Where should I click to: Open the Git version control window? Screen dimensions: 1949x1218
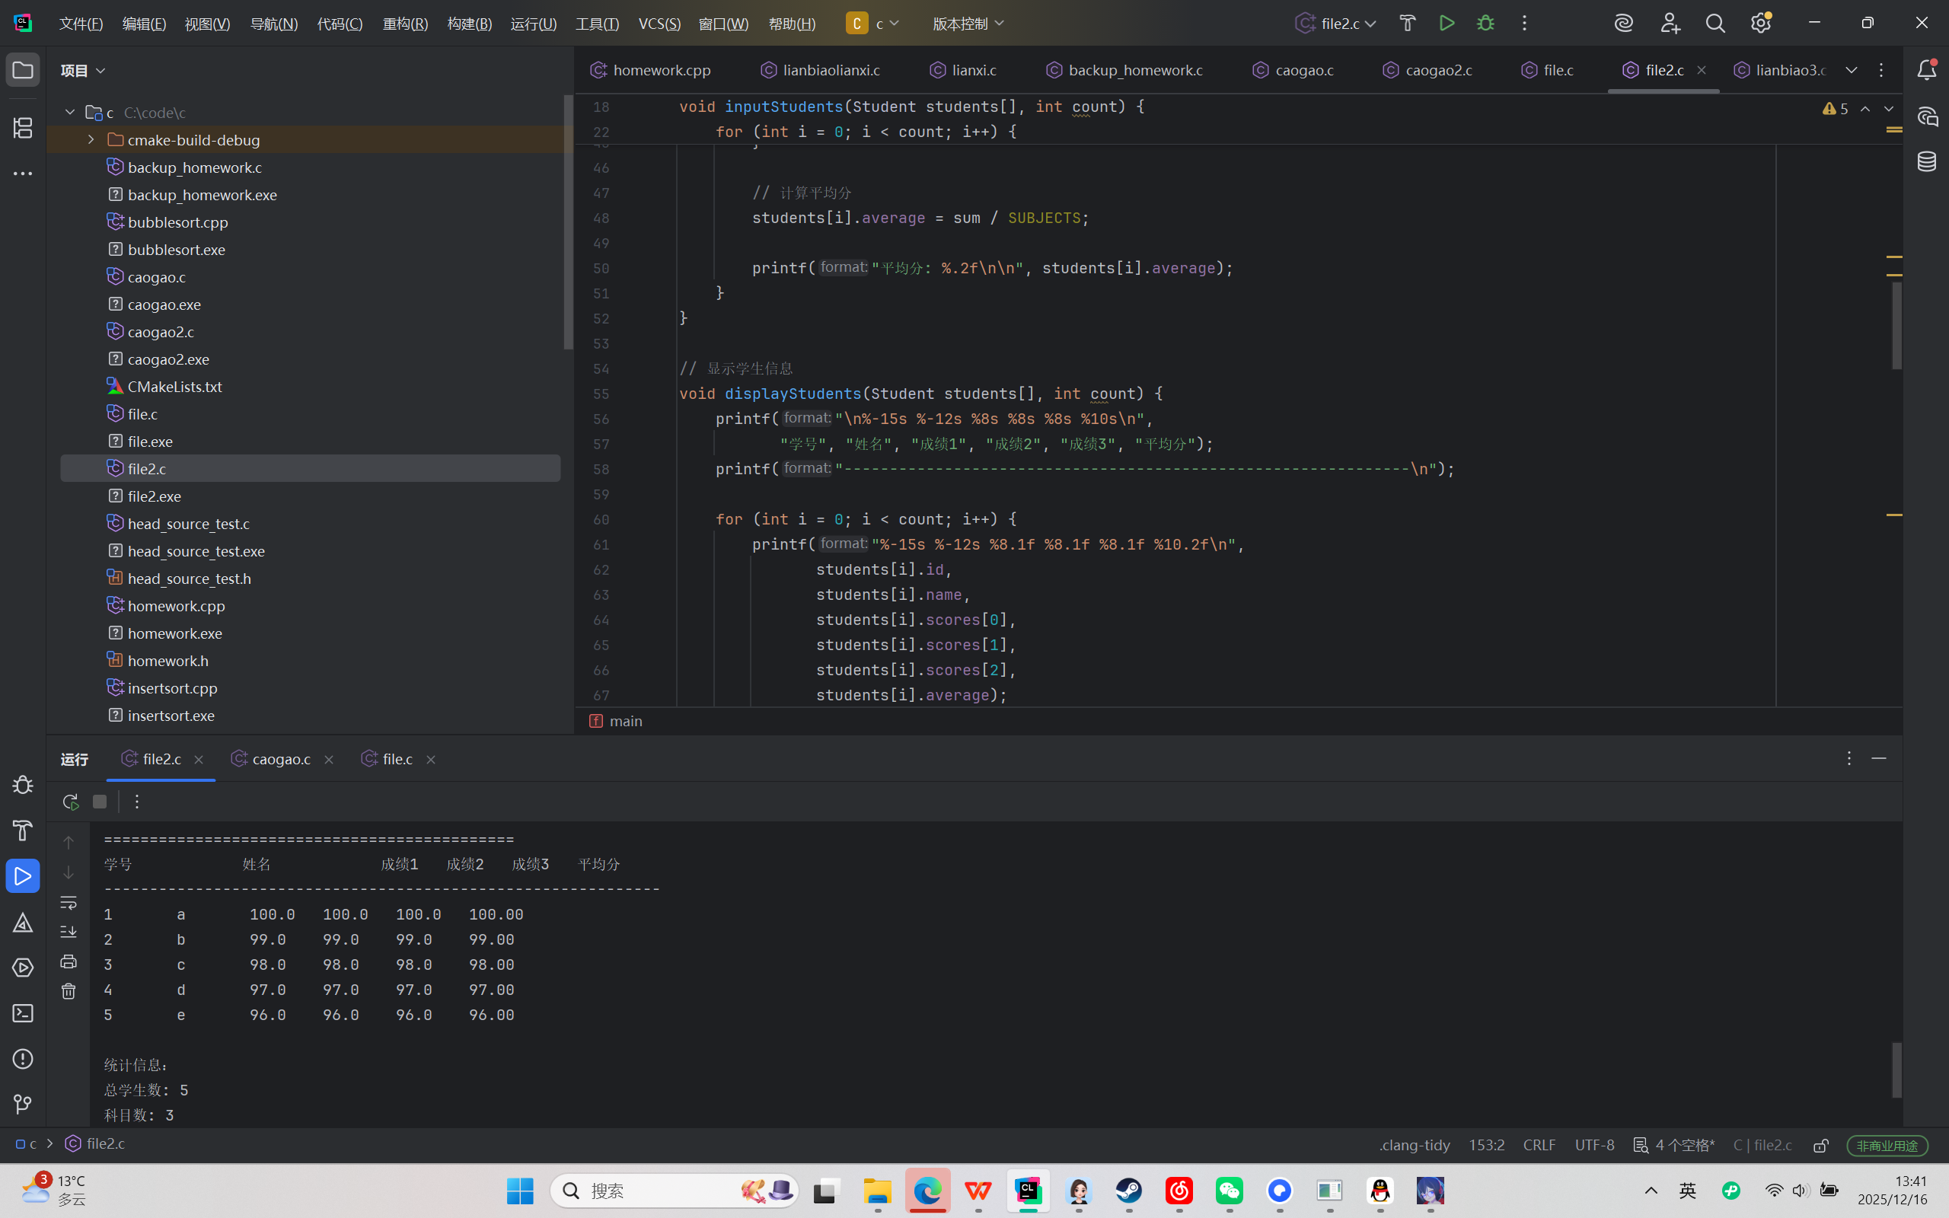pos(23,1105)
